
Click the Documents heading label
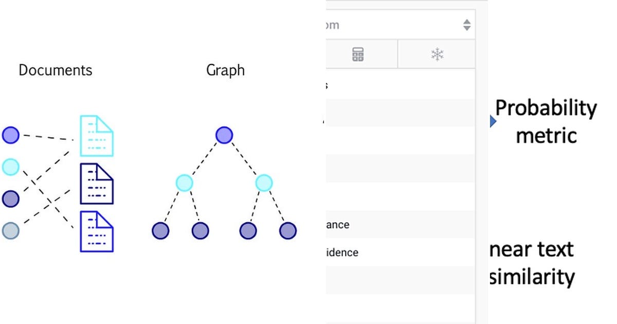coord(55,70)
